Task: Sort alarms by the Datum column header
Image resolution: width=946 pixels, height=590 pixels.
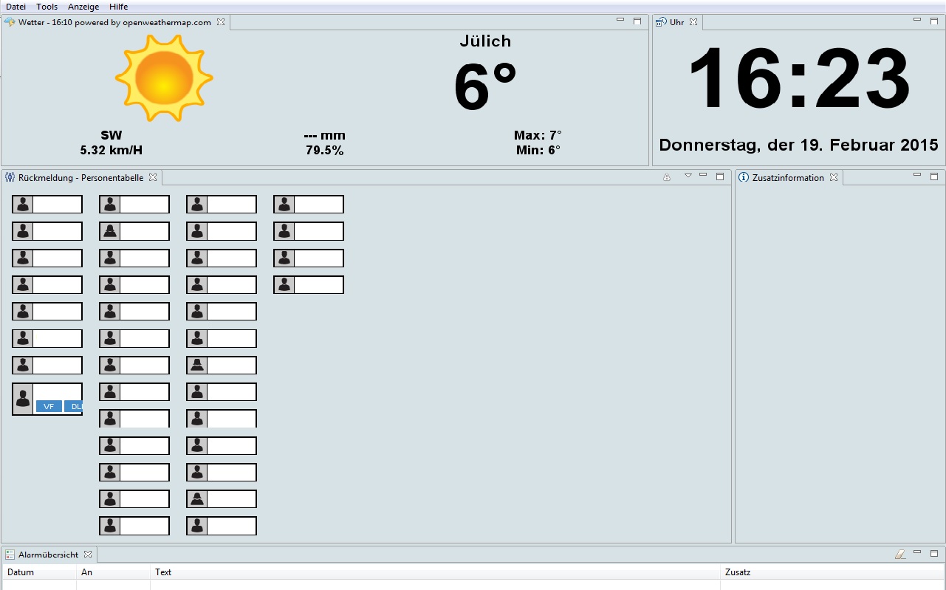Action: 21,572
